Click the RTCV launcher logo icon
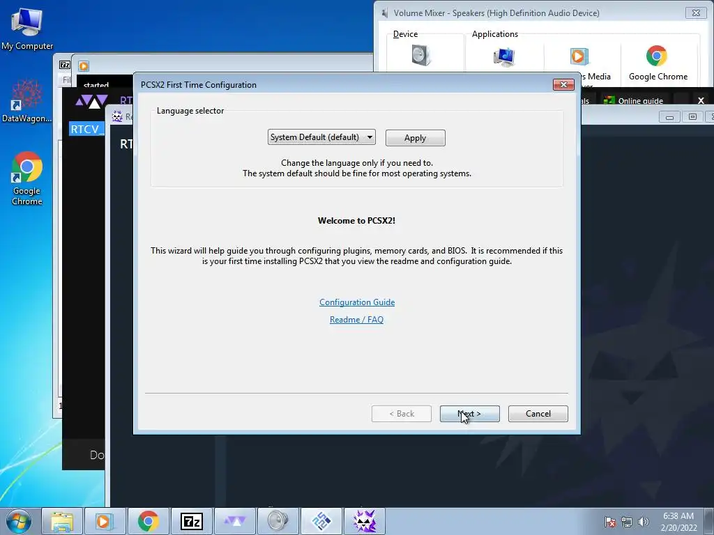This screenshot has height=535, width=714. [92, 100]
